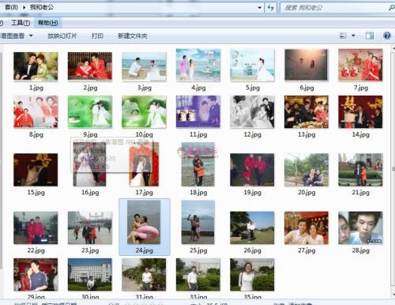Select thumbnail 7.jpg
Screen dimensions: 395x305
pos(360,65)
